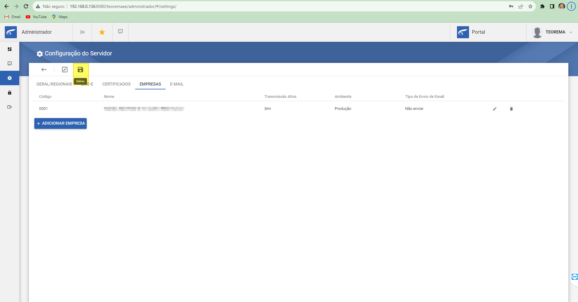Open the browser side panel icon

(552, 6)
